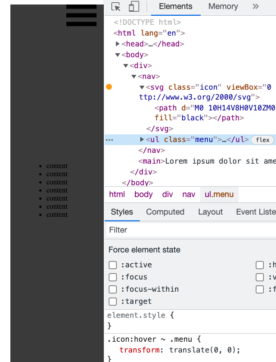Click the three dots beside the ul row

coord(110,140)
